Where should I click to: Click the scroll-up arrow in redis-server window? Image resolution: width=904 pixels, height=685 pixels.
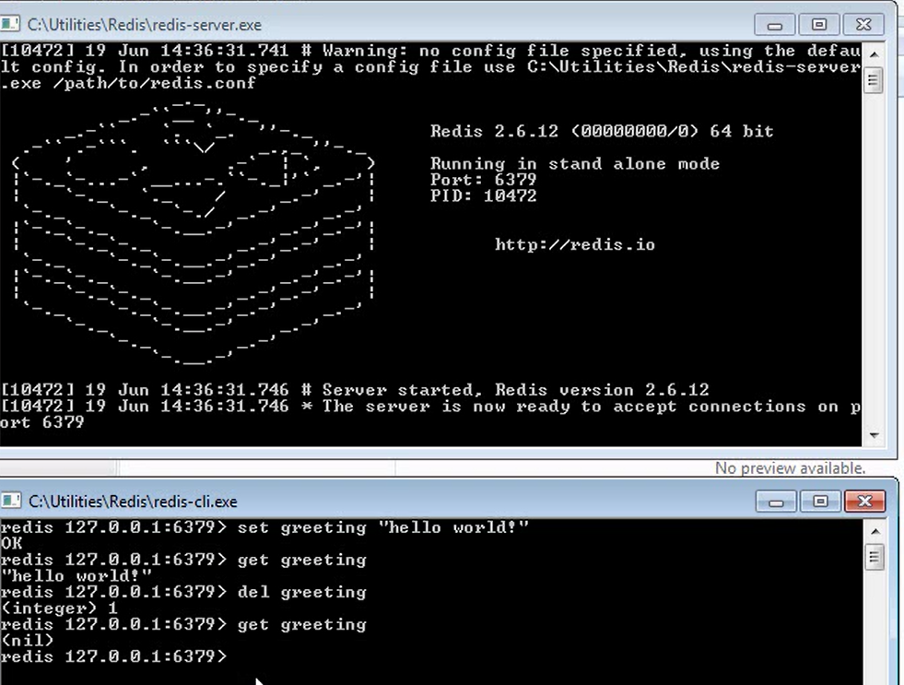(x=874, y=54)
